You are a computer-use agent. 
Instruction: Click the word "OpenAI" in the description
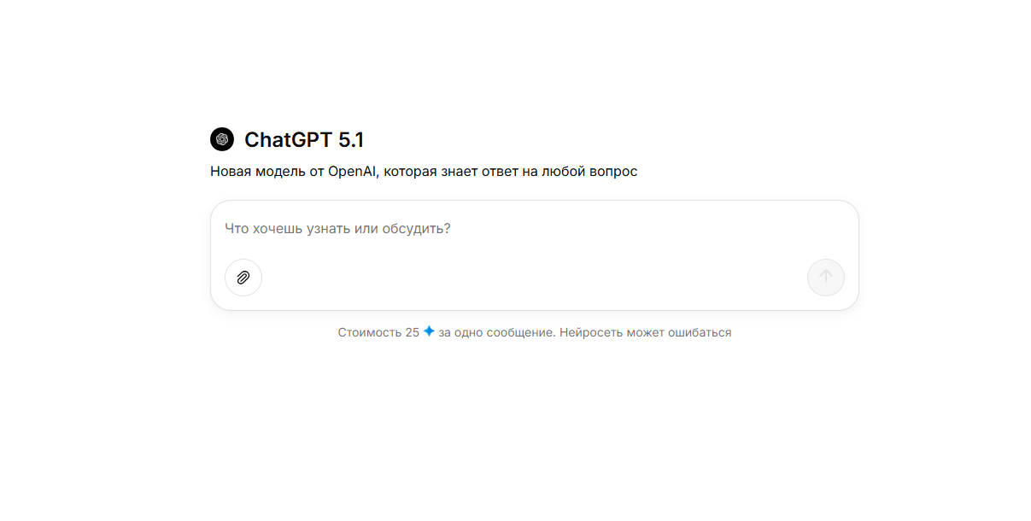coord(353,172)
